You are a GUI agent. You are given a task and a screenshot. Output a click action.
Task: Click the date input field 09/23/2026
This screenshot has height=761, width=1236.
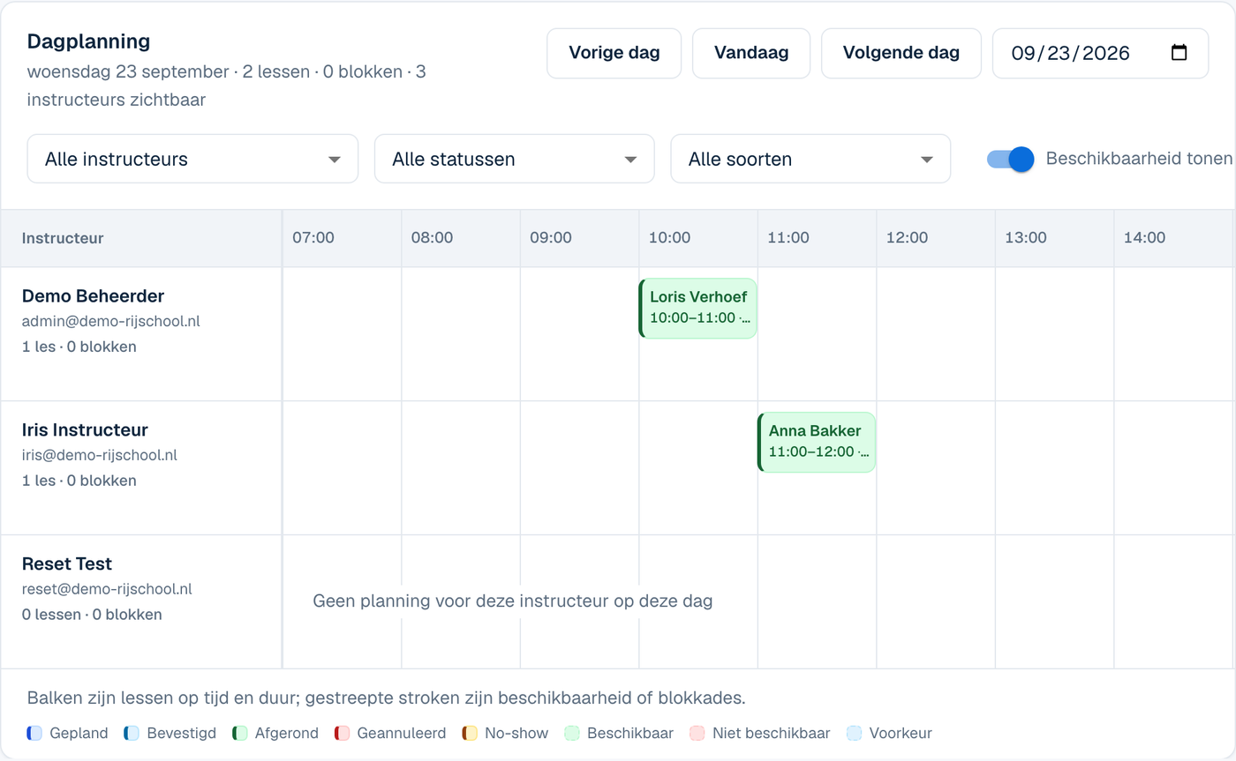[1101, 53]
